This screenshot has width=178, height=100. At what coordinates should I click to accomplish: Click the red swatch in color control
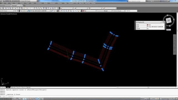coord(83,11)
